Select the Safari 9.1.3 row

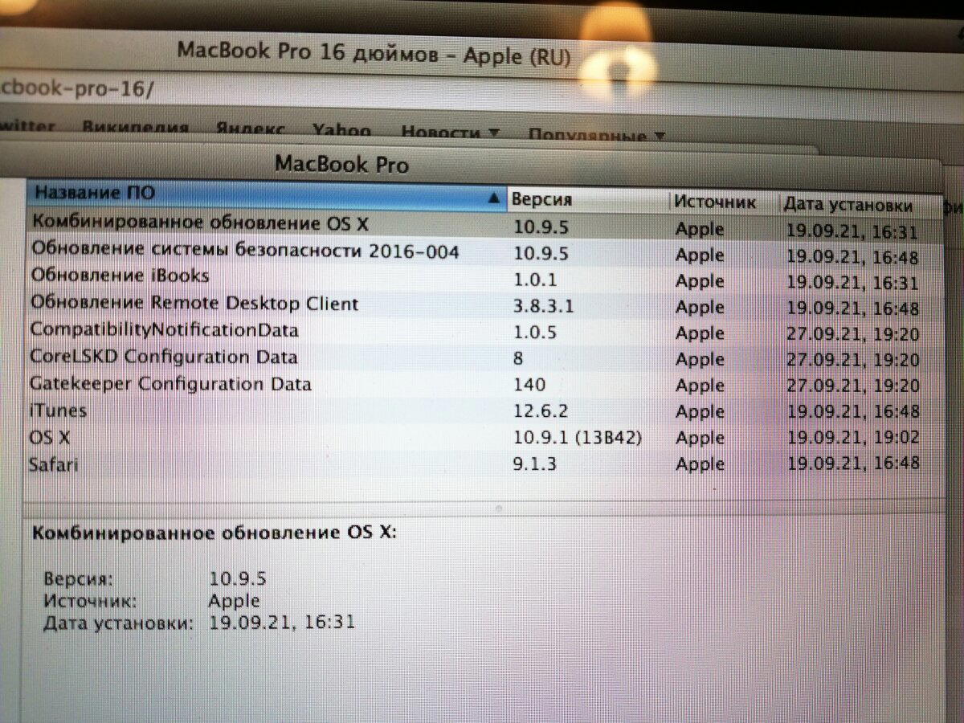pos(53,464)
